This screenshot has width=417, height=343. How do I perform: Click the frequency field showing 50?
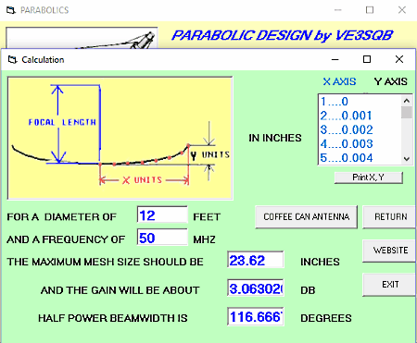(x=162, y=238)
